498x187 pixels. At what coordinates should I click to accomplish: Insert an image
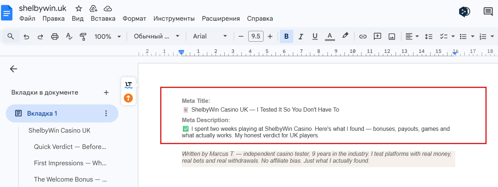[392, 36]
